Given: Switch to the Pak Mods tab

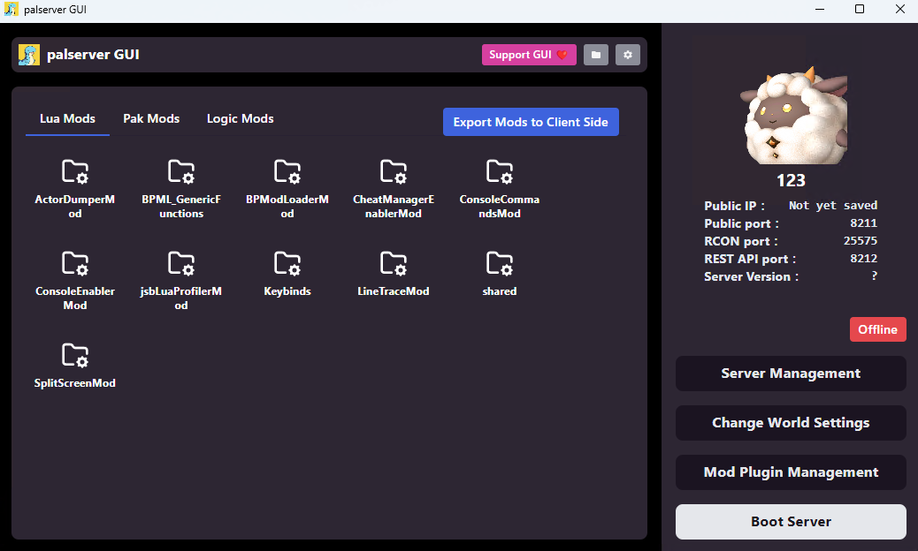Looking at the screenshot, I should click(151, 118).
